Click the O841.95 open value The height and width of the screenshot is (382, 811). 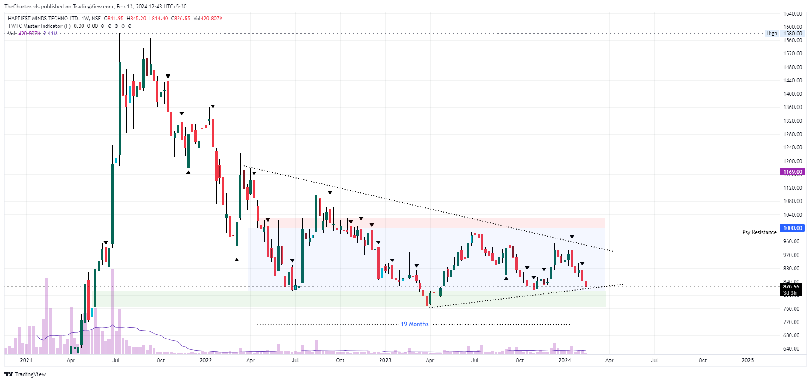click(x=114, y=19)
